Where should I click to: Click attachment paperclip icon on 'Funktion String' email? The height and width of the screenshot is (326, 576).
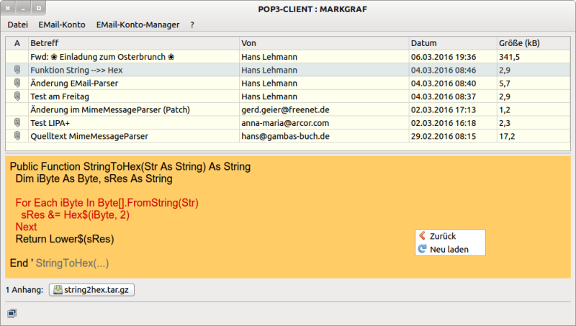[x=17, y=70]
